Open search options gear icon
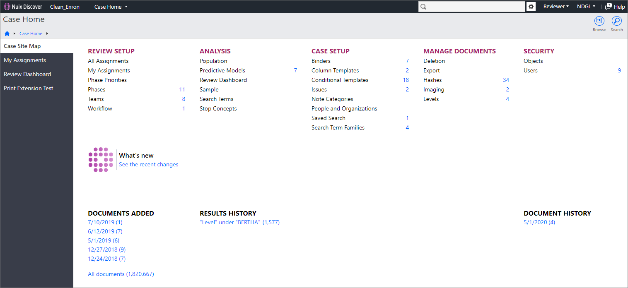The width and height of the screenshot is (628, 288). (531, 7)
